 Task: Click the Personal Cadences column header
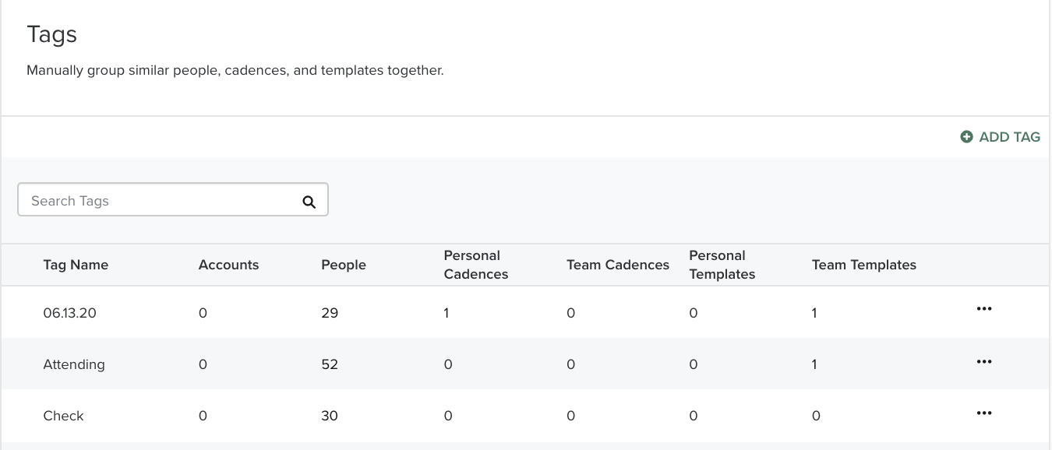(475, 265)
